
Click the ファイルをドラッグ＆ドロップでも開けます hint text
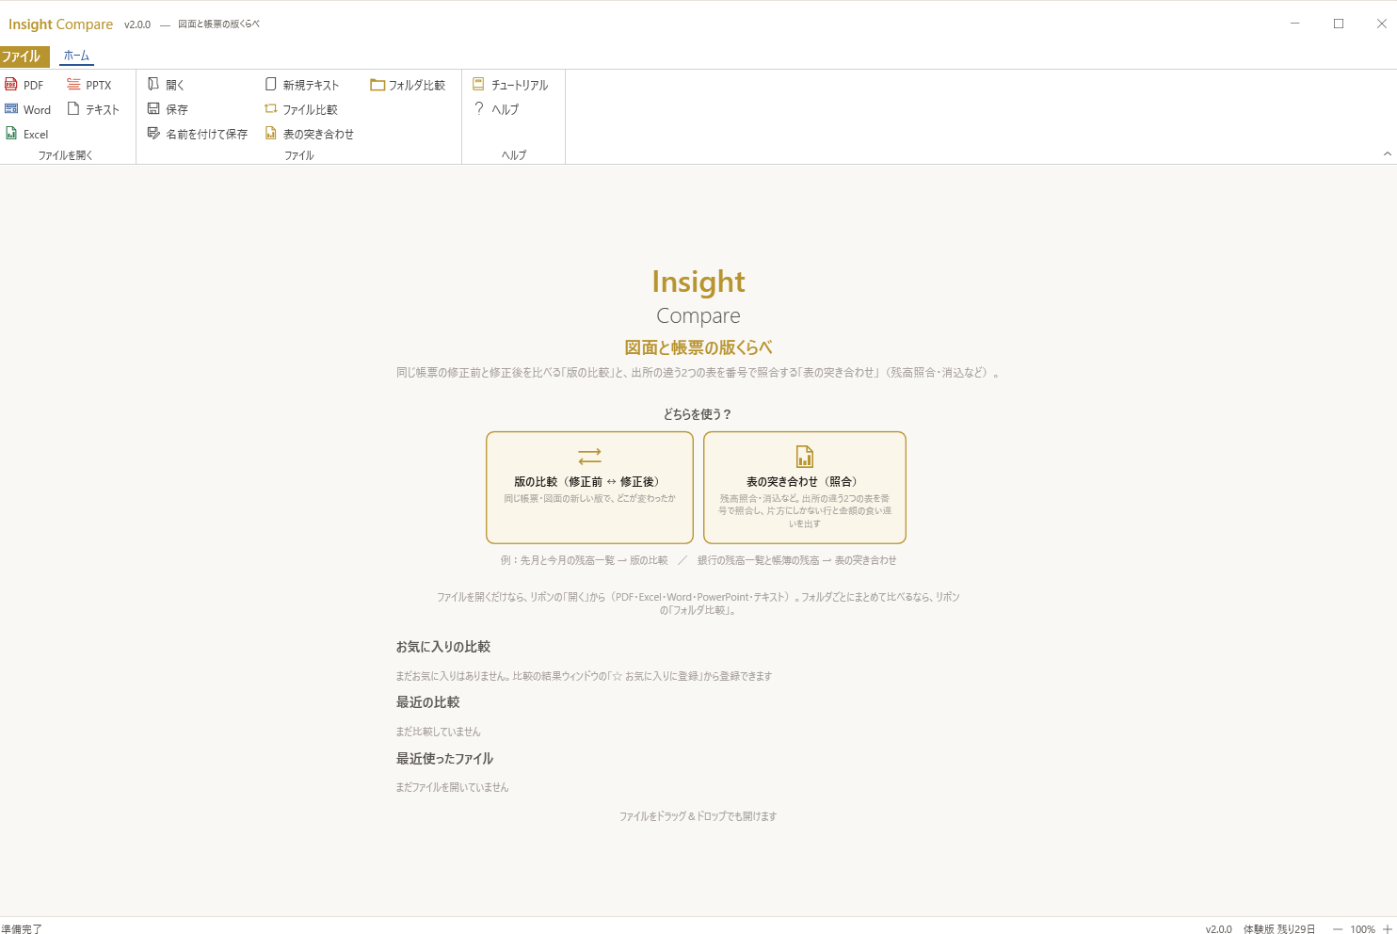[698, 816]
